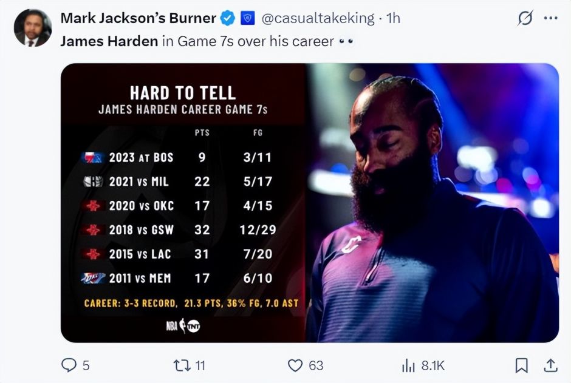Click the Grok slash-circle icon
The height and width of the screenshot is (383, 571).
pyautogui.click(x=525, y=18)
